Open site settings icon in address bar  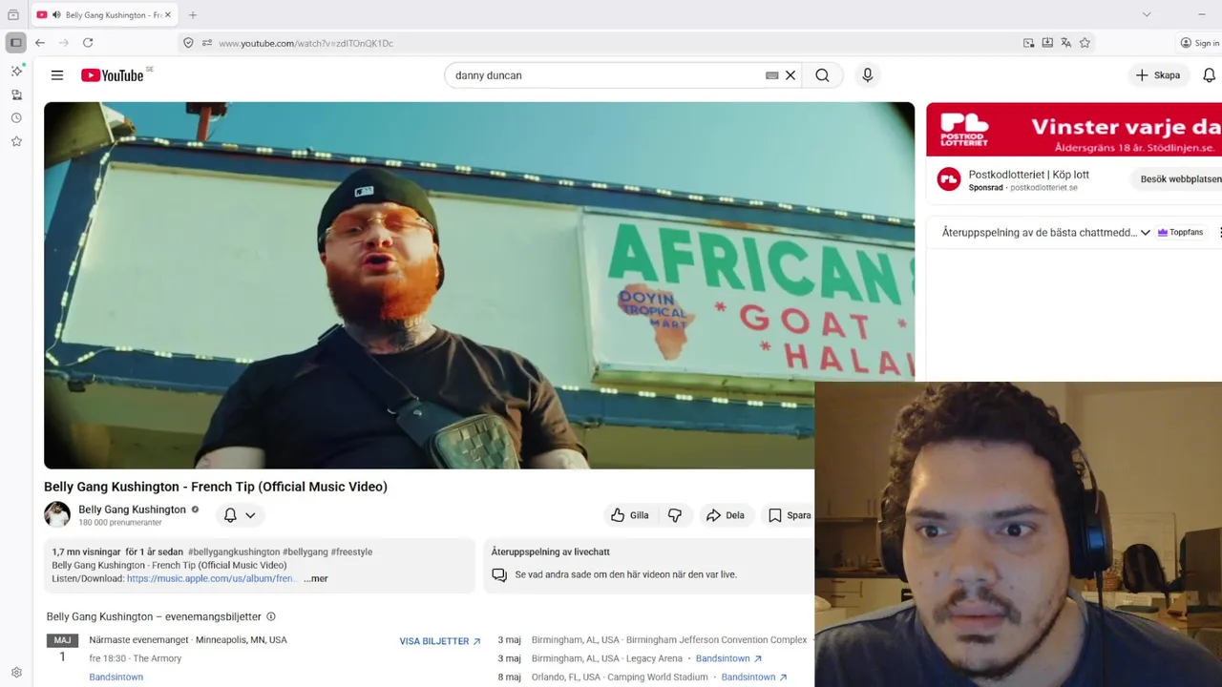tap(207, 43)
